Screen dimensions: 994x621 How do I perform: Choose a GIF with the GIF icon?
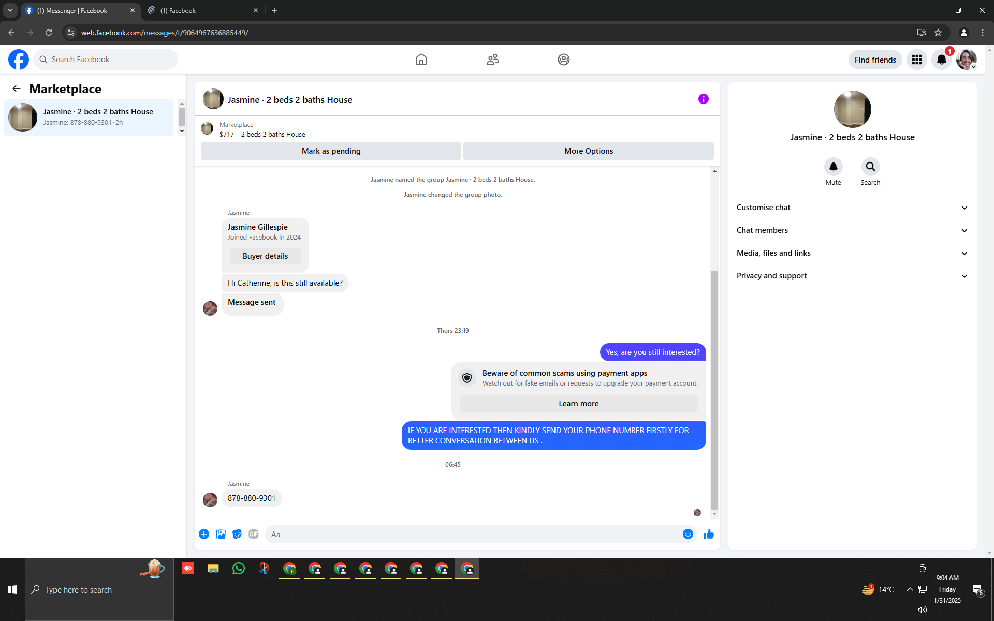pos(254,534)
